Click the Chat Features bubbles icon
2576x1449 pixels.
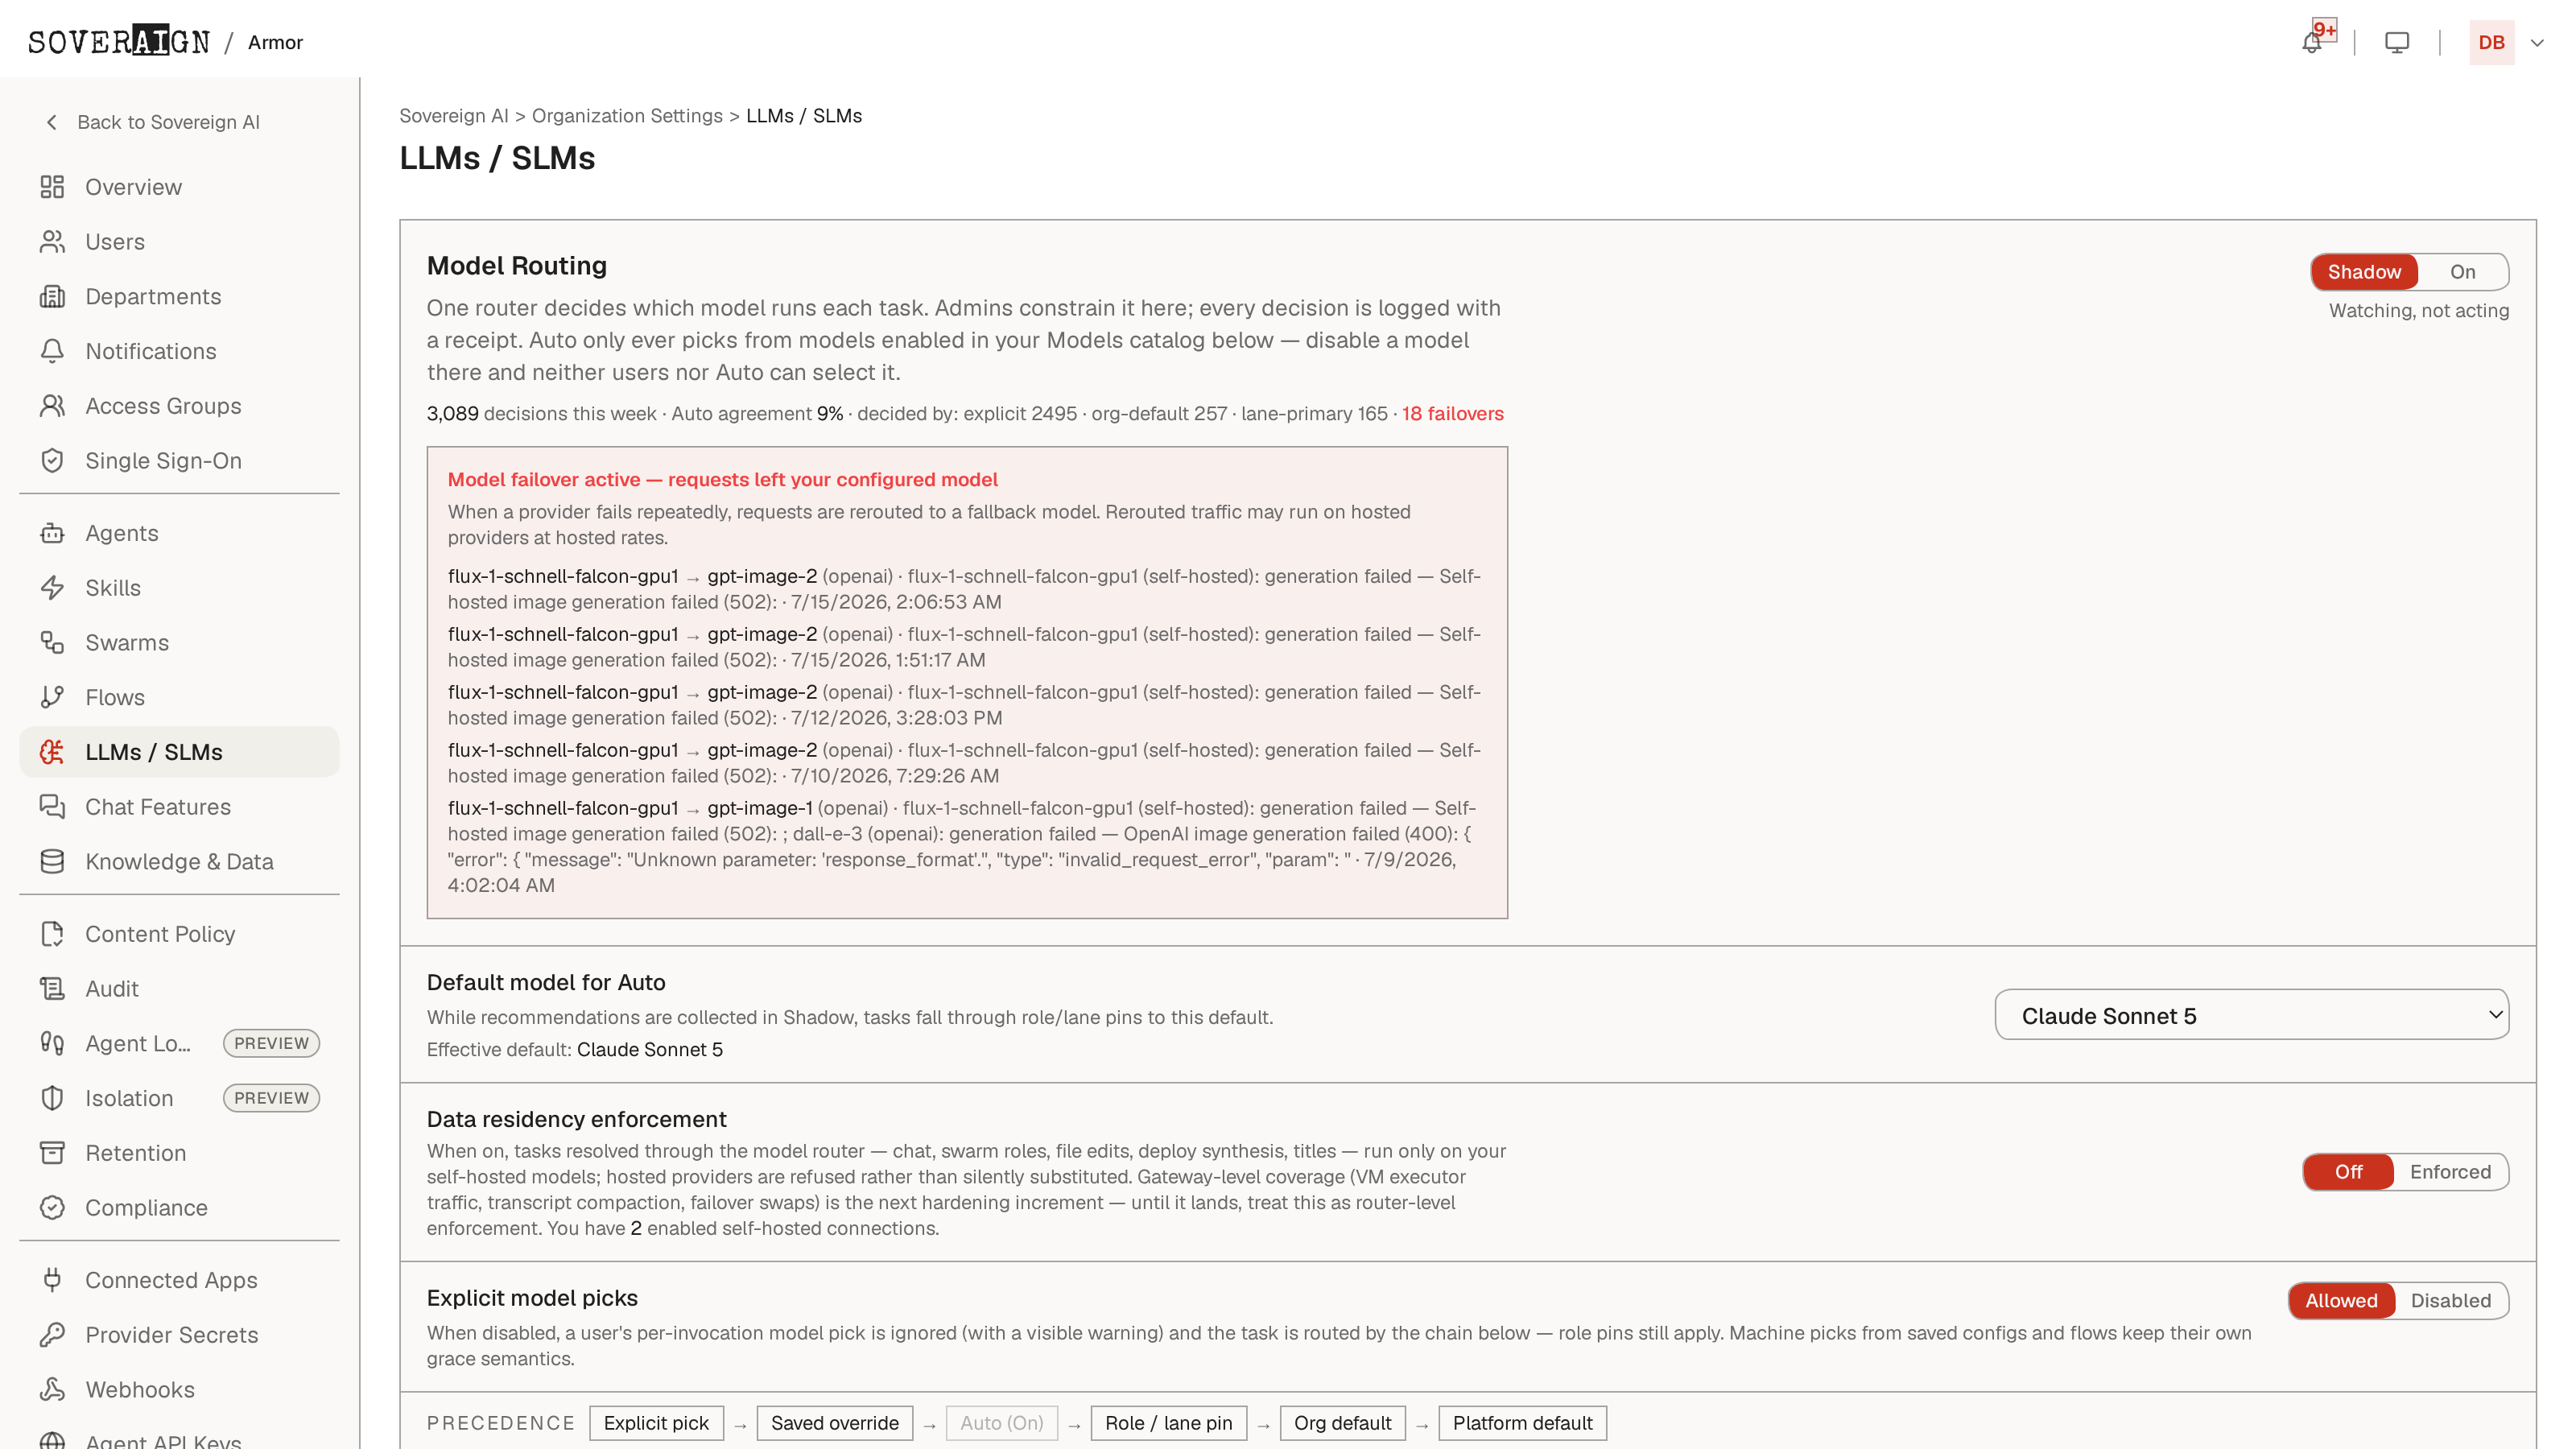52,807
